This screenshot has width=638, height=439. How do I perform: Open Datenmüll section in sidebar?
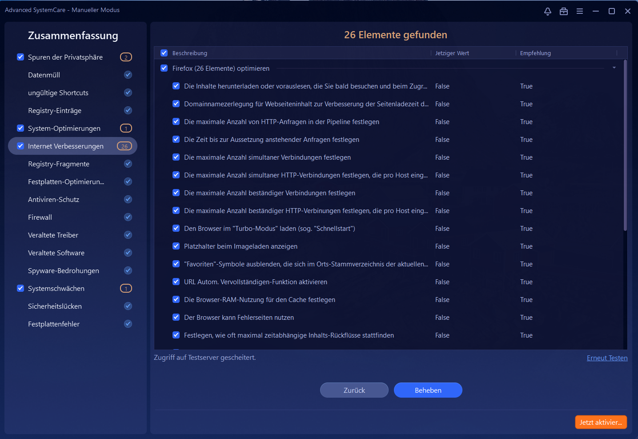click(x=44, y=75)
